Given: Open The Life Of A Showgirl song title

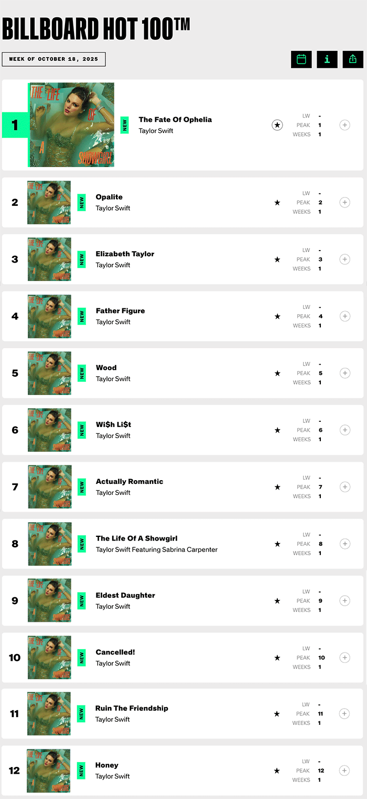Looking at the screenshot, I should [x=136, y=538].
